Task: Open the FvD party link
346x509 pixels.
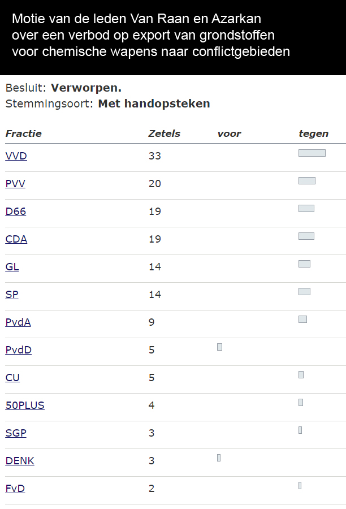Action: coord(15,489)
